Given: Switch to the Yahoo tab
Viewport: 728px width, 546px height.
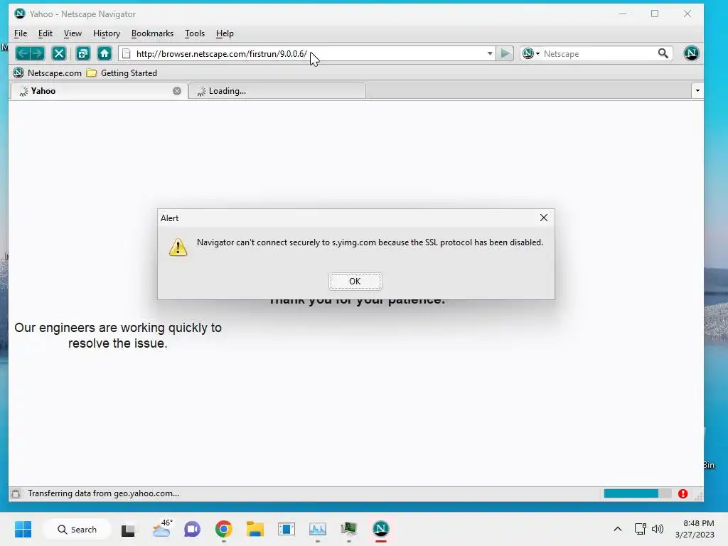Looking at the screenshot, I should (98, 91).
